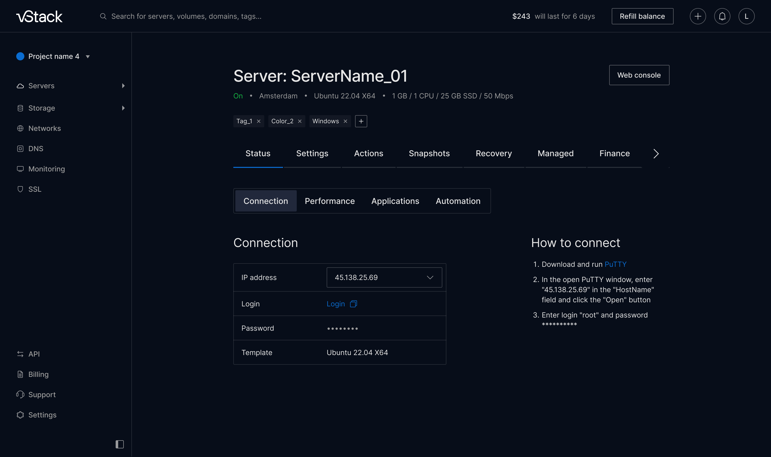Switch to the server Settings tab
The image size is (771, 457).
(x=312, y=154)
